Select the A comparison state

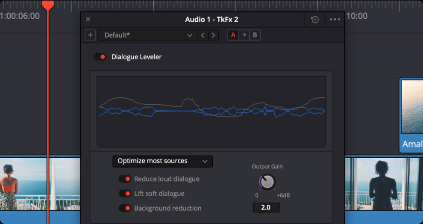tap(233, 35)
